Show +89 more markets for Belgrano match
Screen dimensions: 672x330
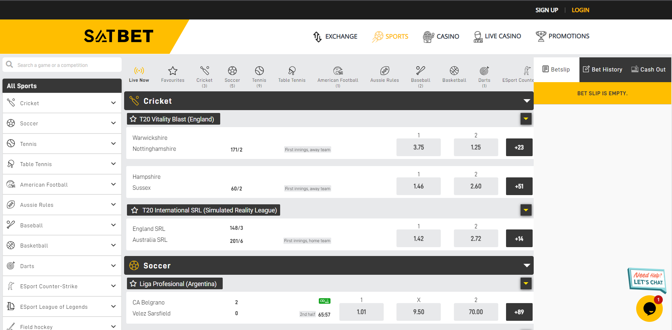[519, 312]
